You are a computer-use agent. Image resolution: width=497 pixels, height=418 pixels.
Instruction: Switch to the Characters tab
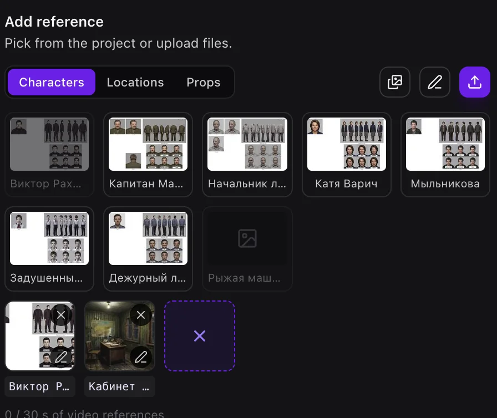pyautogui.click(x=52, y=82)
